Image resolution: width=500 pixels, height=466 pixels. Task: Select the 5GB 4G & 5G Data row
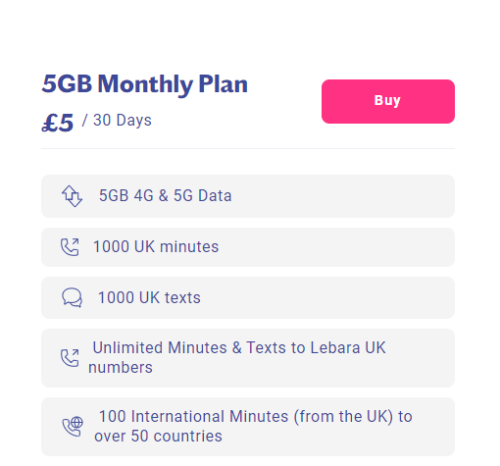248,196
